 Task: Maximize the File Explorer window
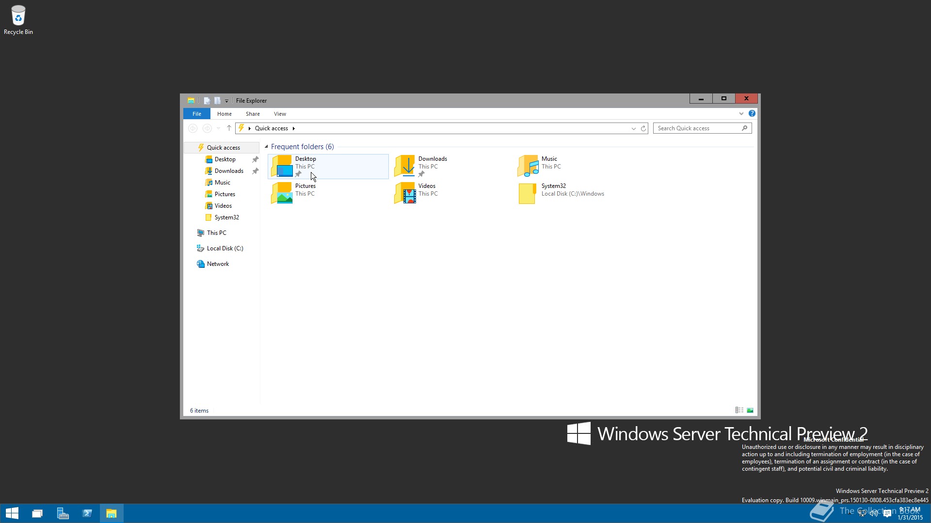(x=724, y=99)
